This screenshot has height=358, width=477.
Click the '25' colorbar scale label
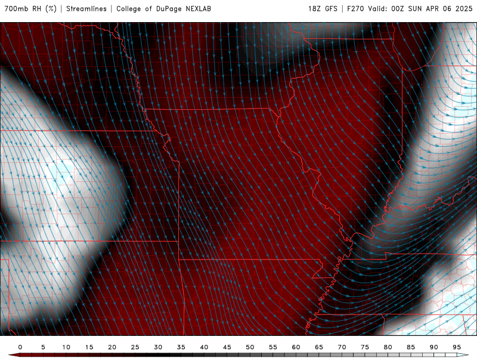(135, 347)
